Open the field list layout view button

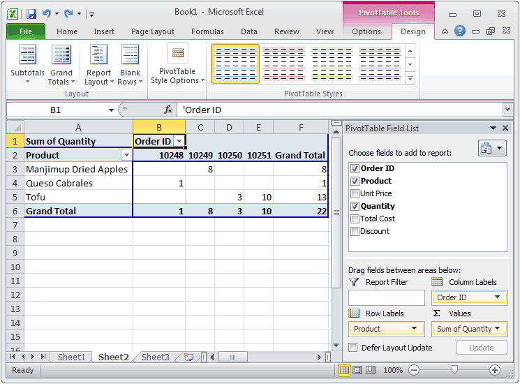492,148
